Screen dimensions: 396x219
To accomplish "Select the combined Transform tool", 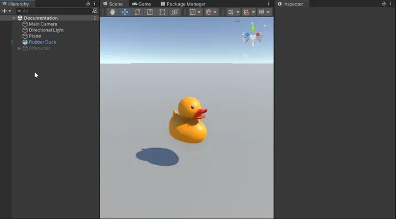I will 174,12.
